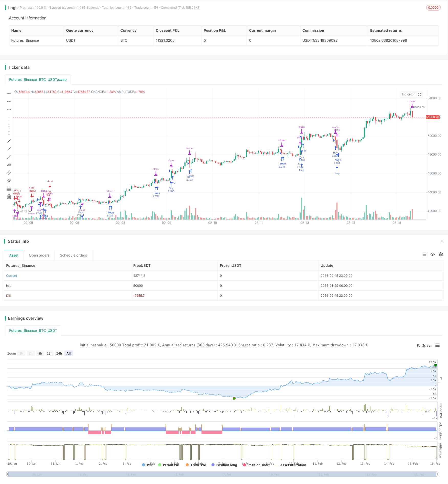The width and height of the screenshot is (448, 484).
Task: Set zoom range to 24h
Action: click(59, 353)
